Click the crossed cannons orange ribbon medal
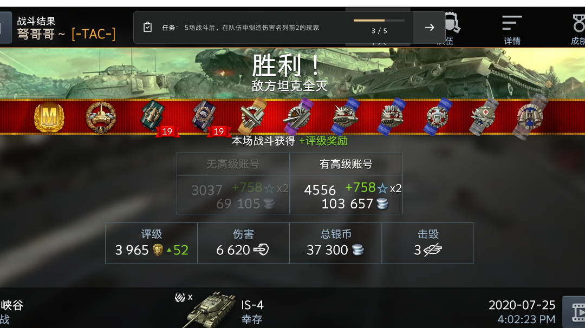The width and height of the screenshot is (585, 328). (252, 117)
